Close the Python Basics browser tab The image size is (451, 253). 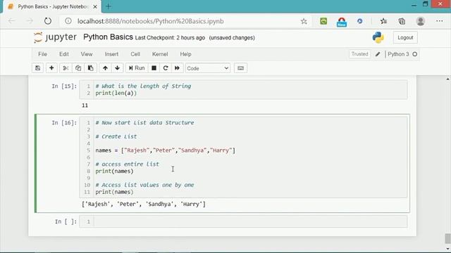pos(95,6)
